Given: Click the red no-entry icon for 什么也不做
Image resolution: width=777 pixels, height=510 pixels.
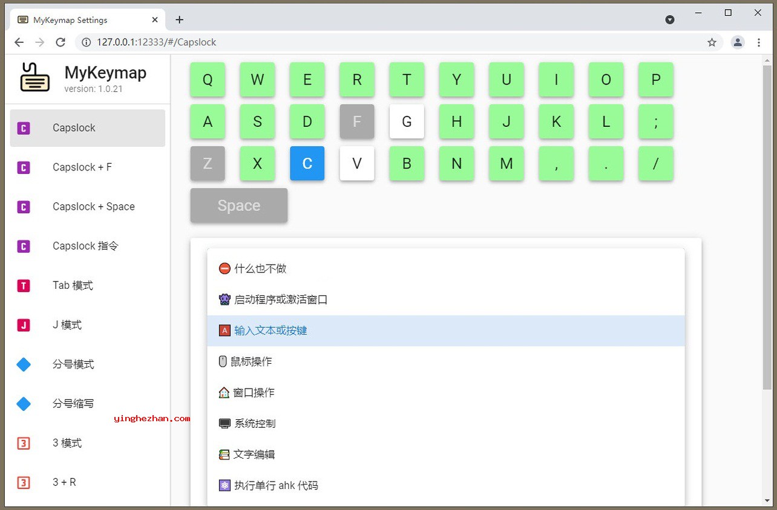Looking at the screenshot, I should 225,268.
